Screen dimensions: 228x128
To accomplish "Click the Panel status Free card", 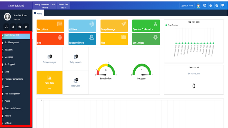I will (50, 82).
